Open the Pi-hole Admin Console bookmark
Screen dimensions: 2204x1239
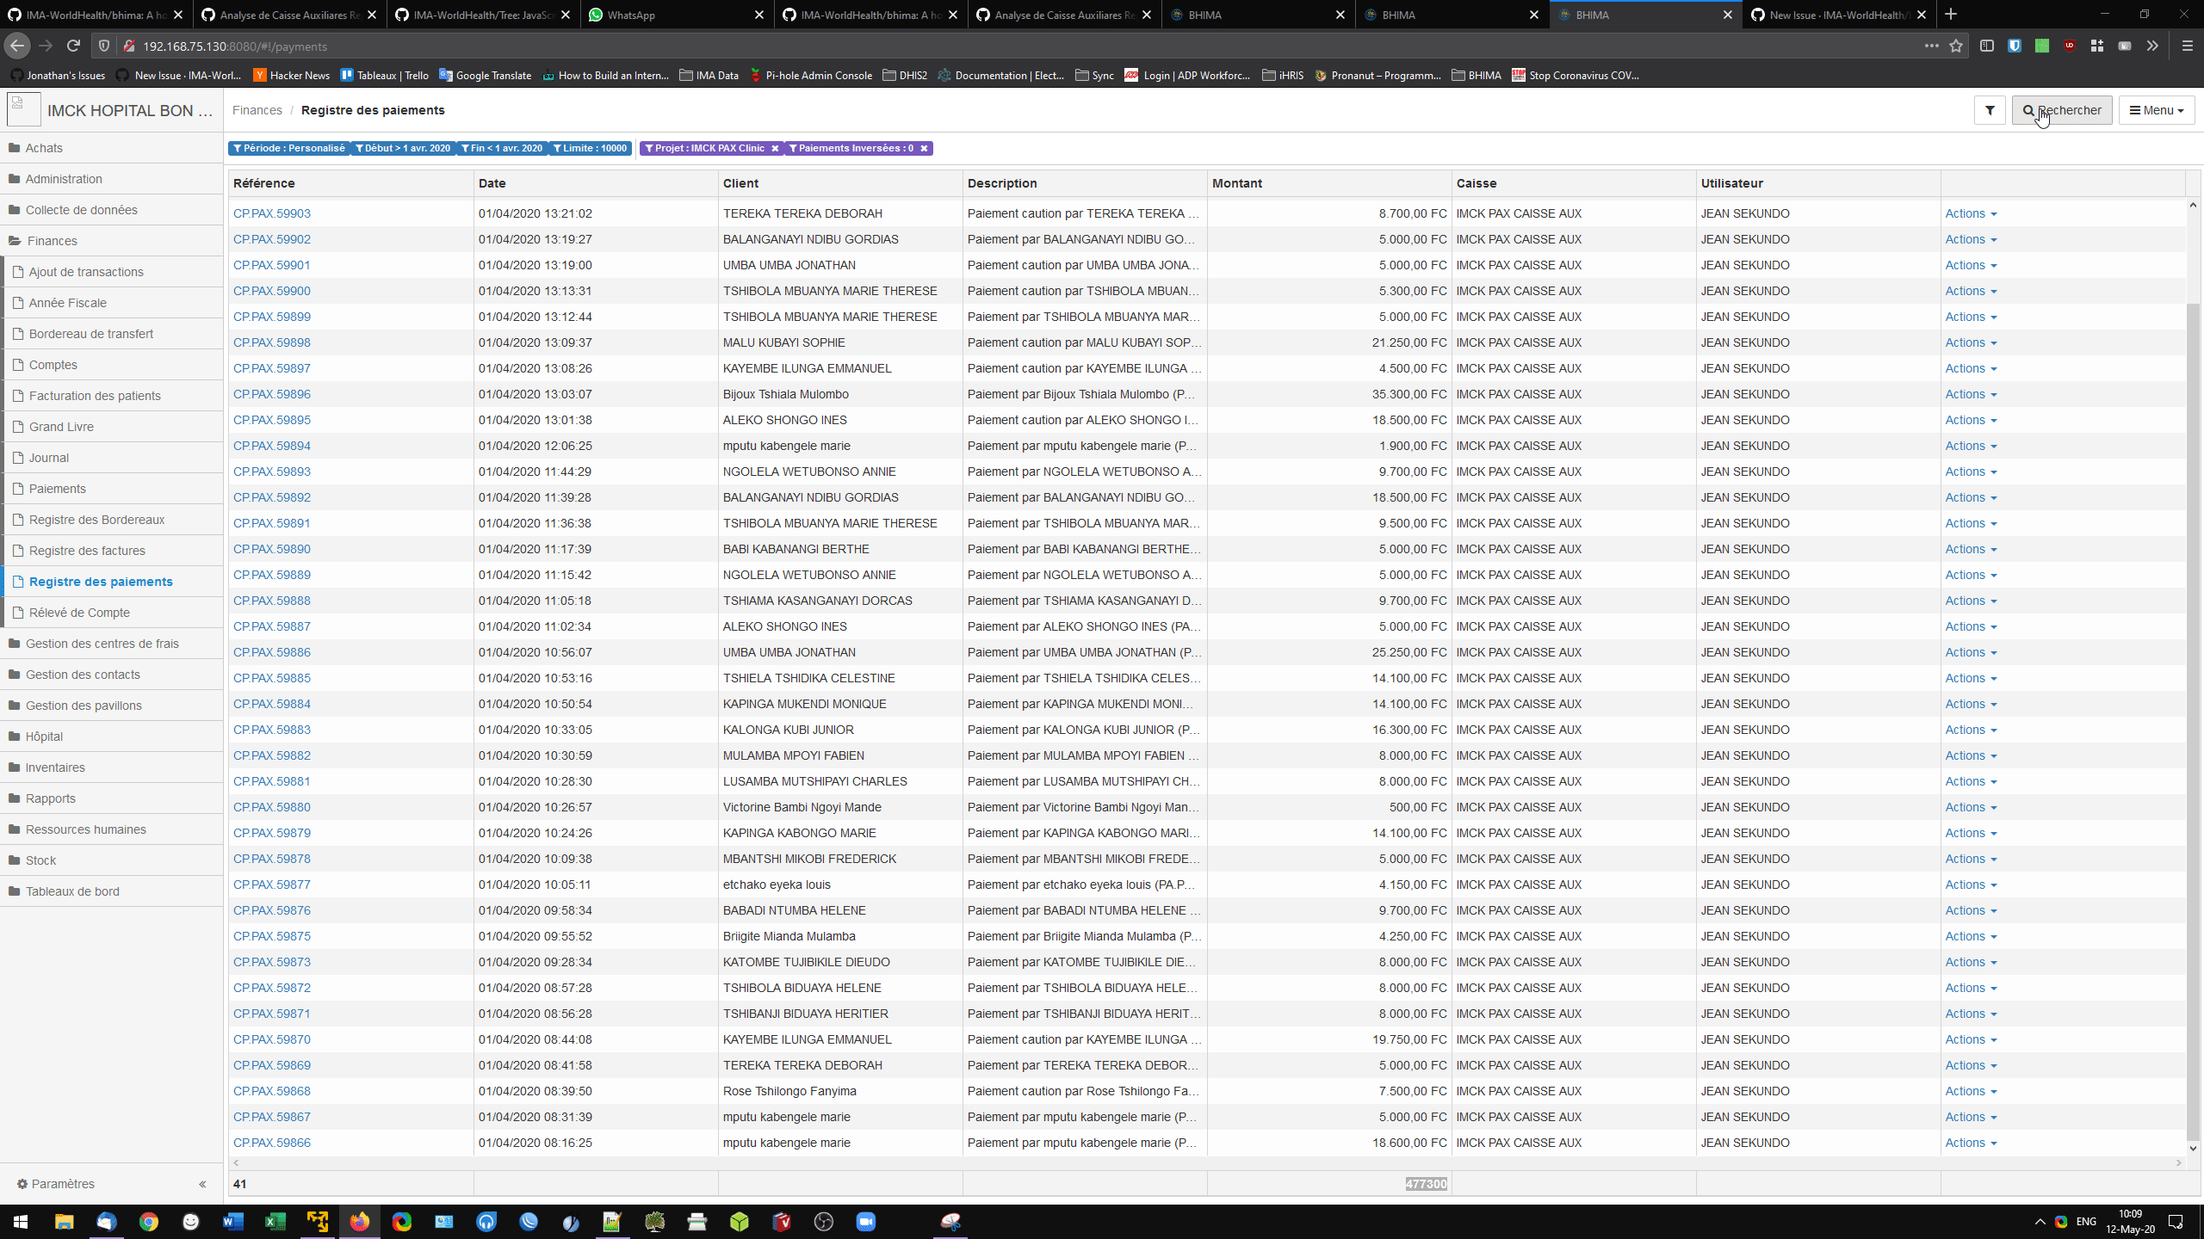pos(810,75)
